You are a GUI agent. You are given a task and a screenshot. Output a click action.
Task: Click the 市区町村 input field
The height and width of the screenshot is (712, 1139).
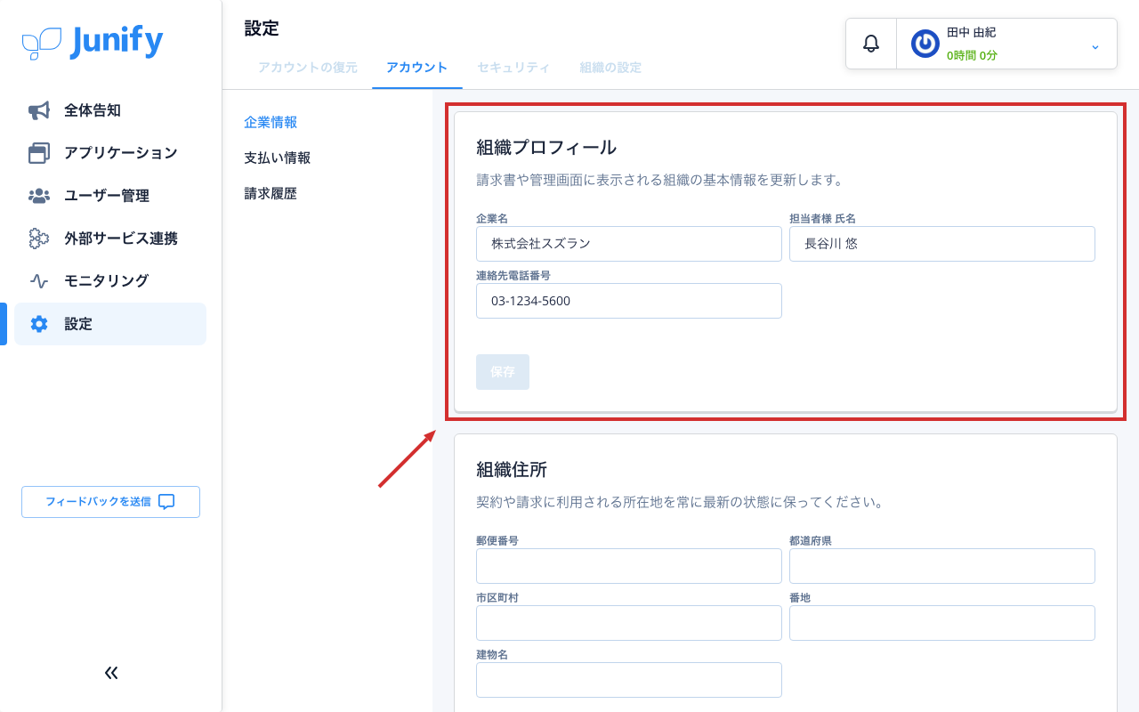pyautogui.click(x=629, y=623)
